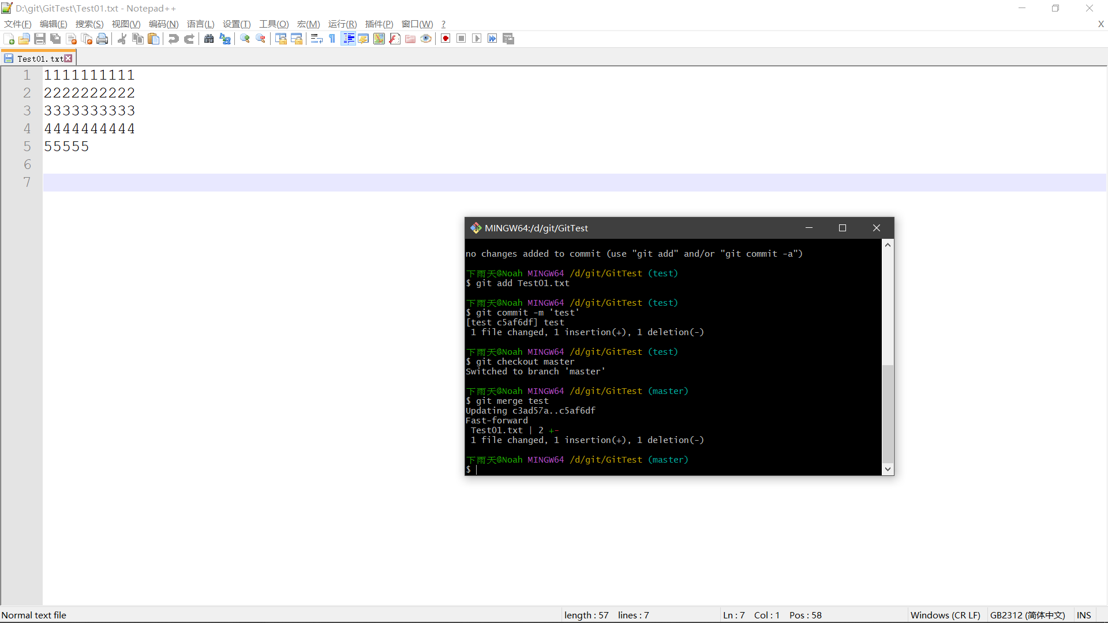Zoom out with the magnifier minus icon
This screenshot has height=623, width=1108.
click(260, 39)
